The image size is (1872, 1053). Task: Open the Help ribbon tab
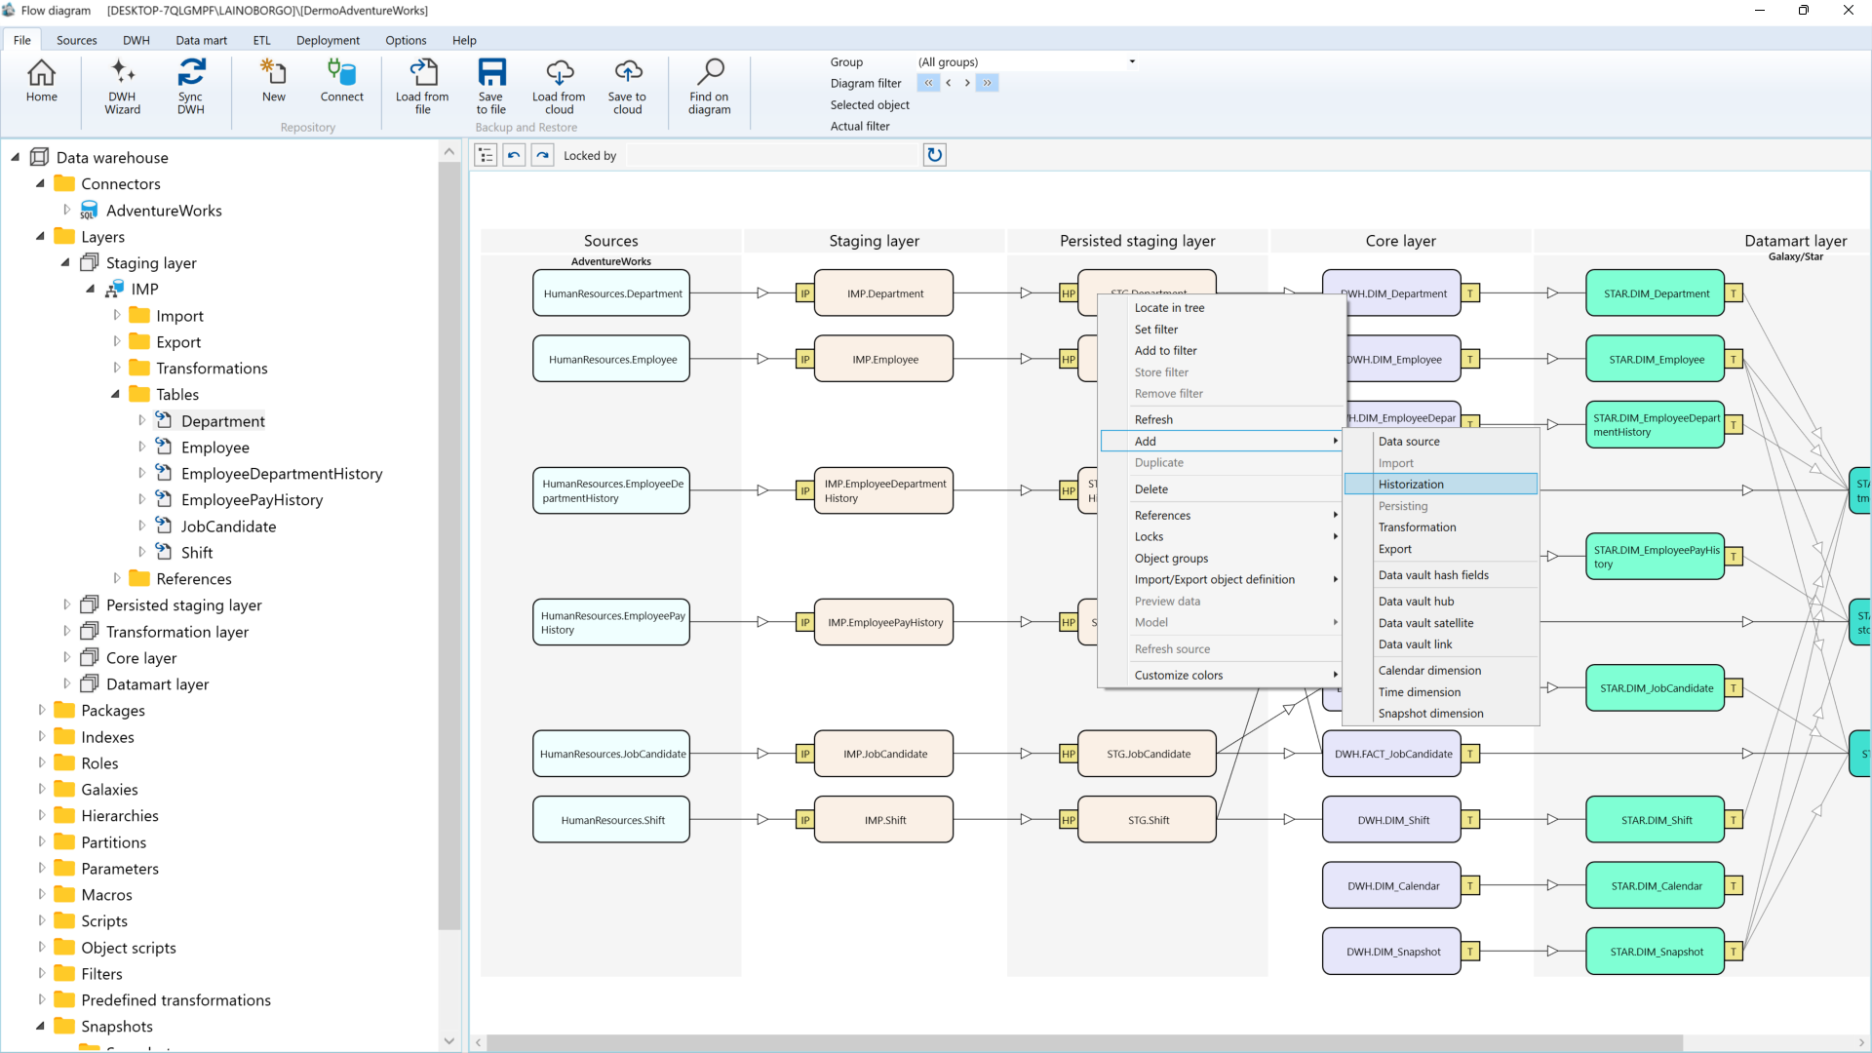point(464,40)
